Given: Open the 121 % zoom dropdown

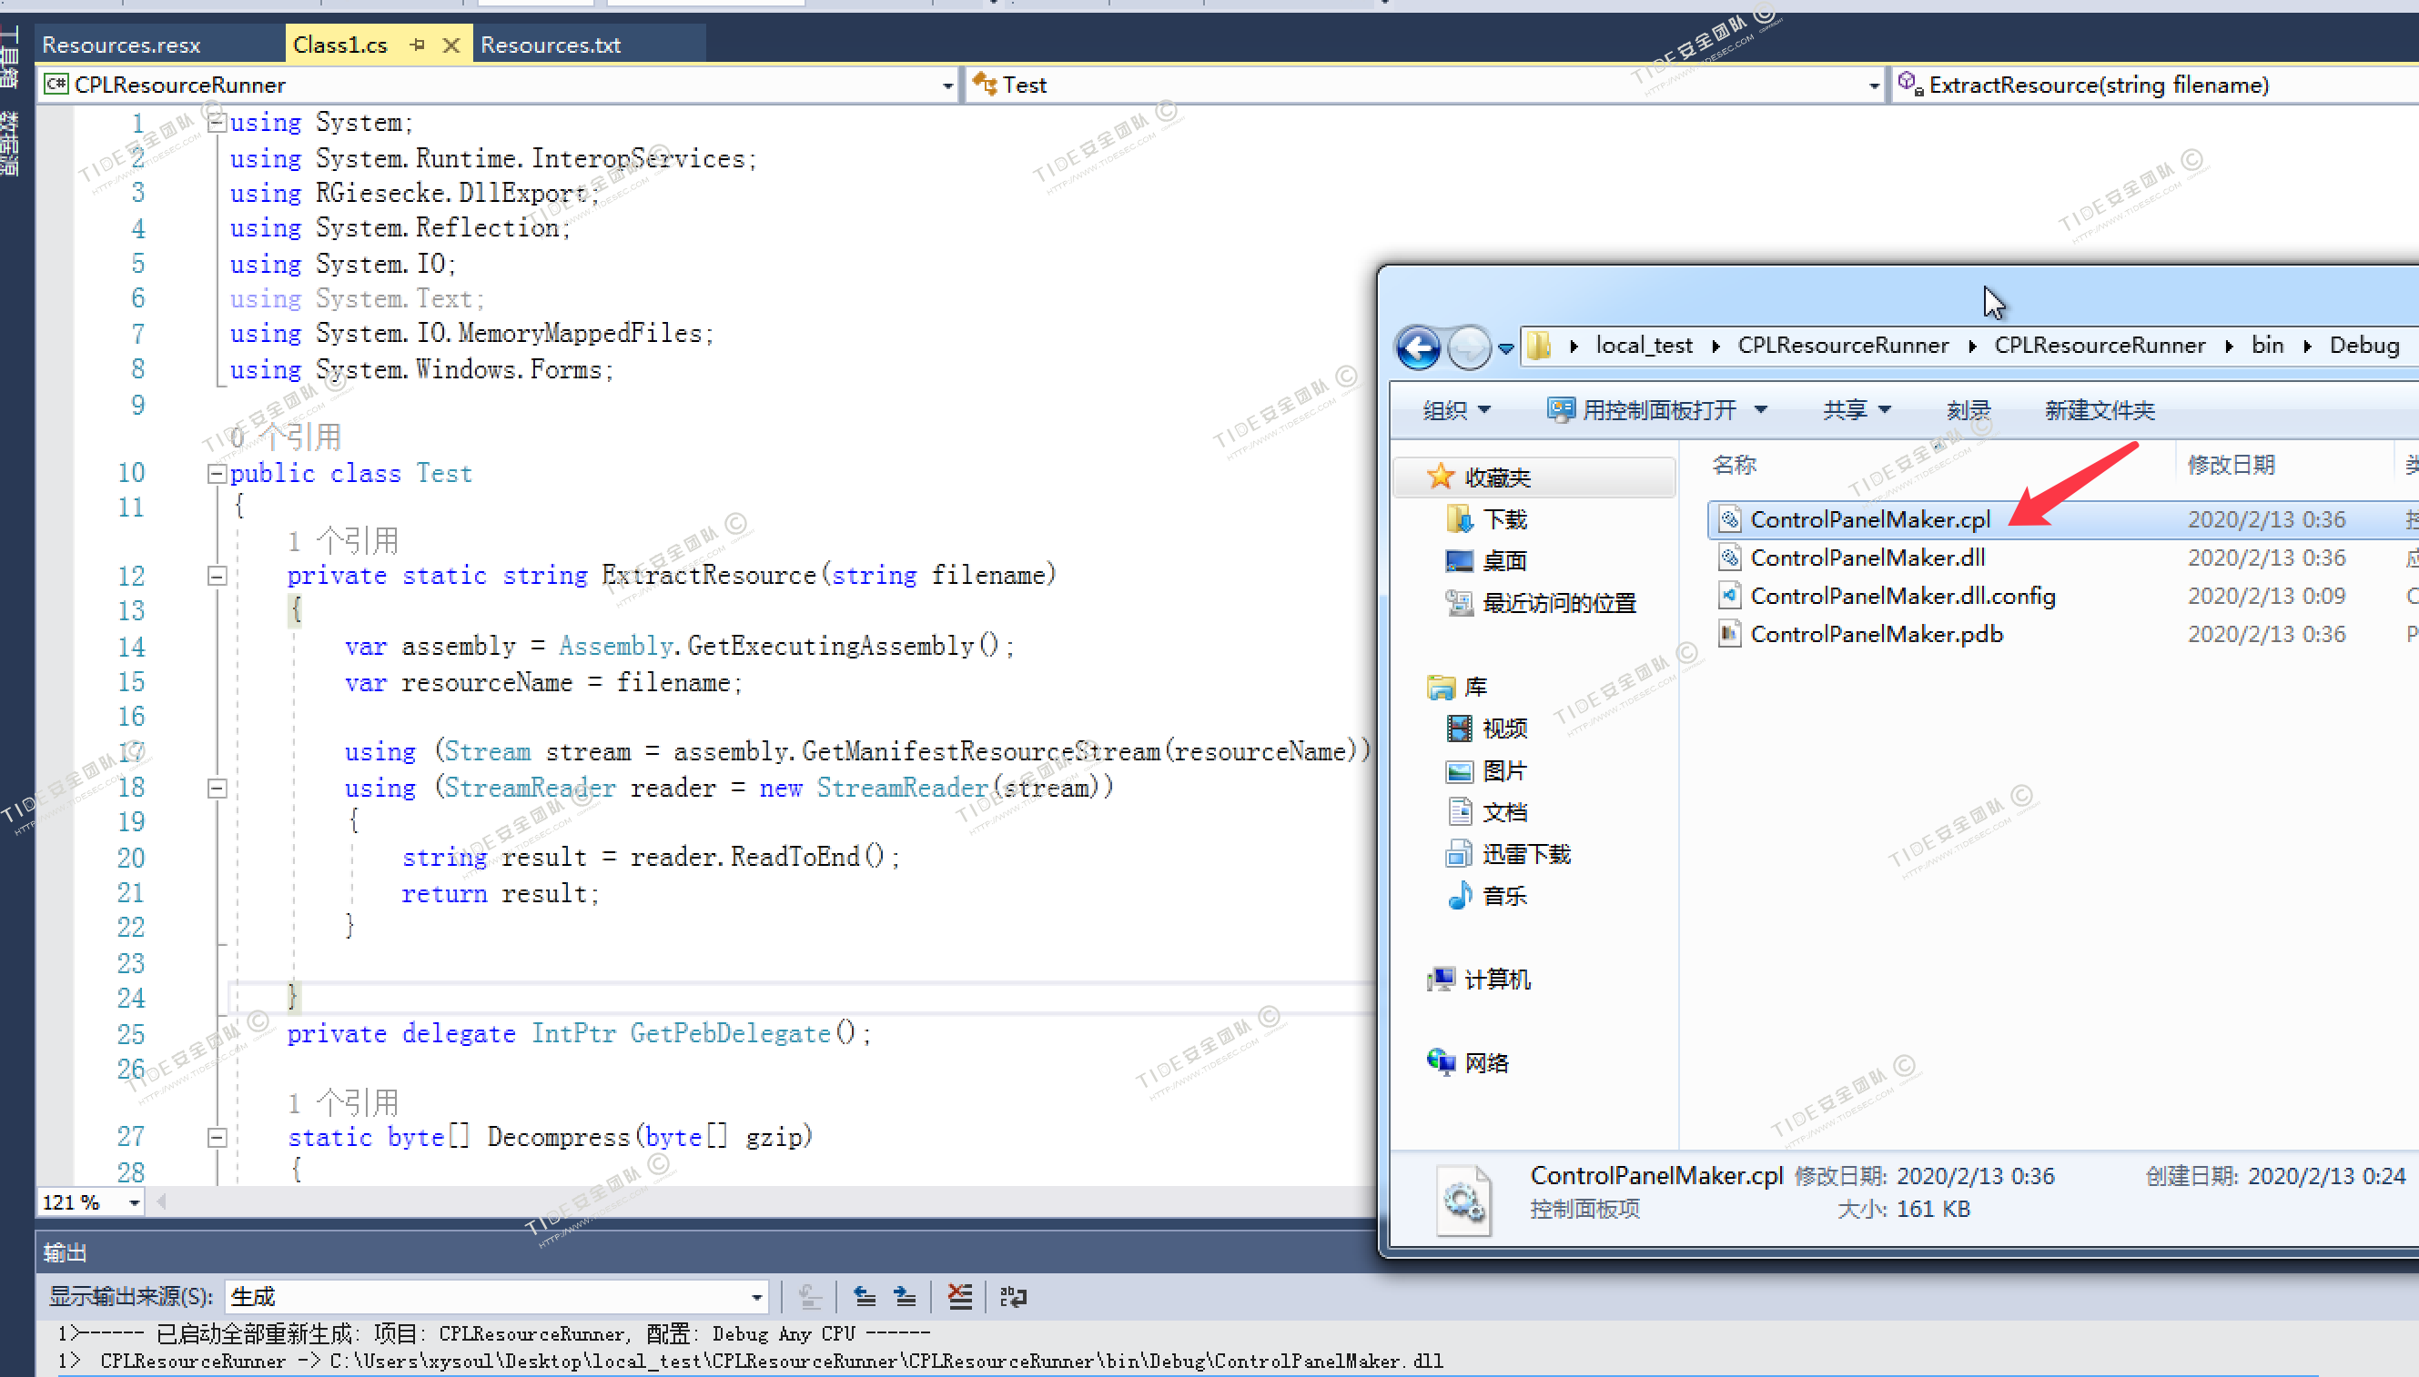Looking at the screenshot, I should click(x=135, y=1202).
